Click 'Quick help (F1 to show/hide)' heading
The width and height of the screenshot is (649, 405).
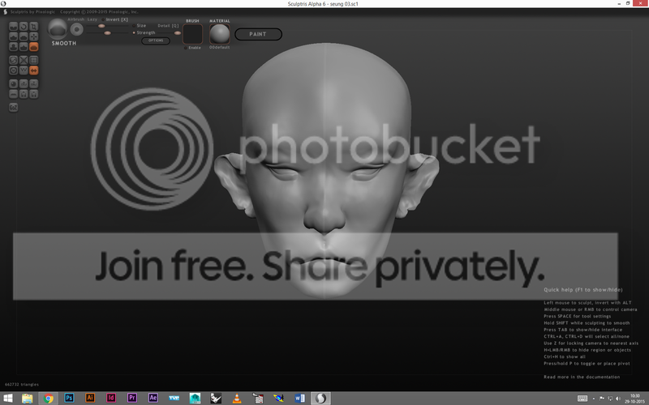[582, 290]
